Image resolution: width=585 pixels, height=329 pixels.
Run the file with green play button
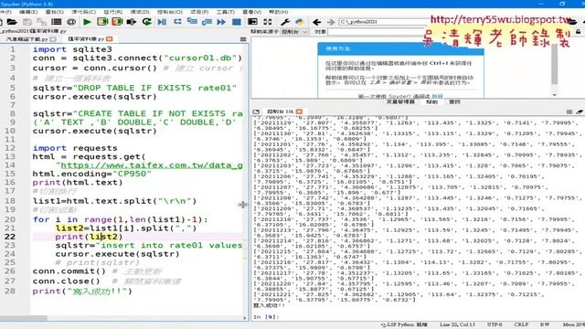[88, 22]
